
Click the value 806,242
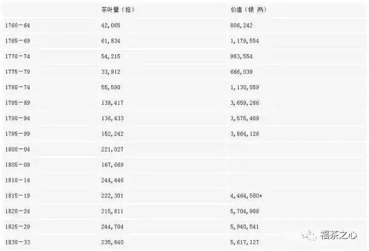[242, 25]
